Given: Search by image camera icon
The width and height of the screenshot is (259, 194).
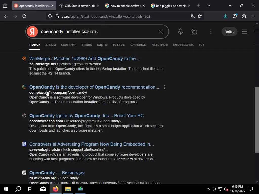Looking at the screenshot, I should tap(193, 32).
